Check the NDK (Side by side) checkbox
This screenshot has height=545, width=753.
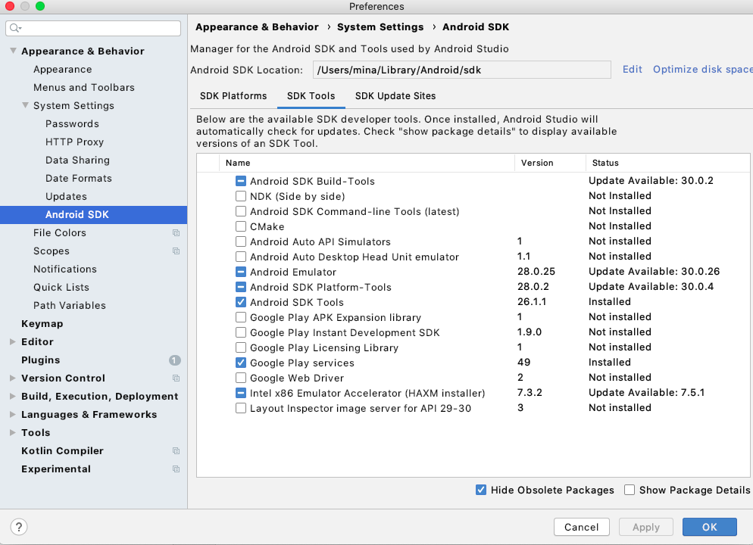tap(241, 196)
